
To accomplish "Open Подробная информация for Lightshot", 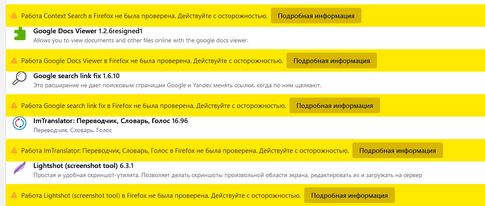I will [349, 196].
